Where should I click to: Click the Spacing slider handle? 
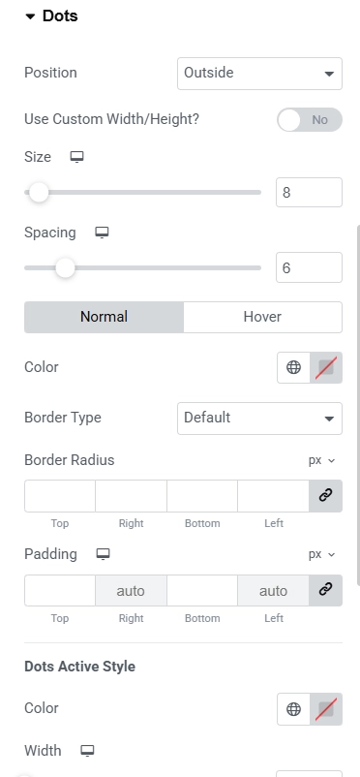[65, 268]
